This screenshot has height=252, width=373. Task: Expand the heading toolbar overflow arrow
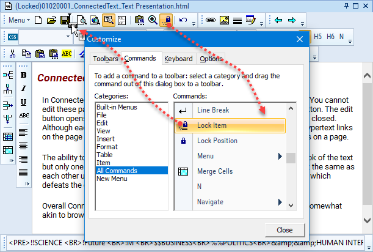point(350,42)
